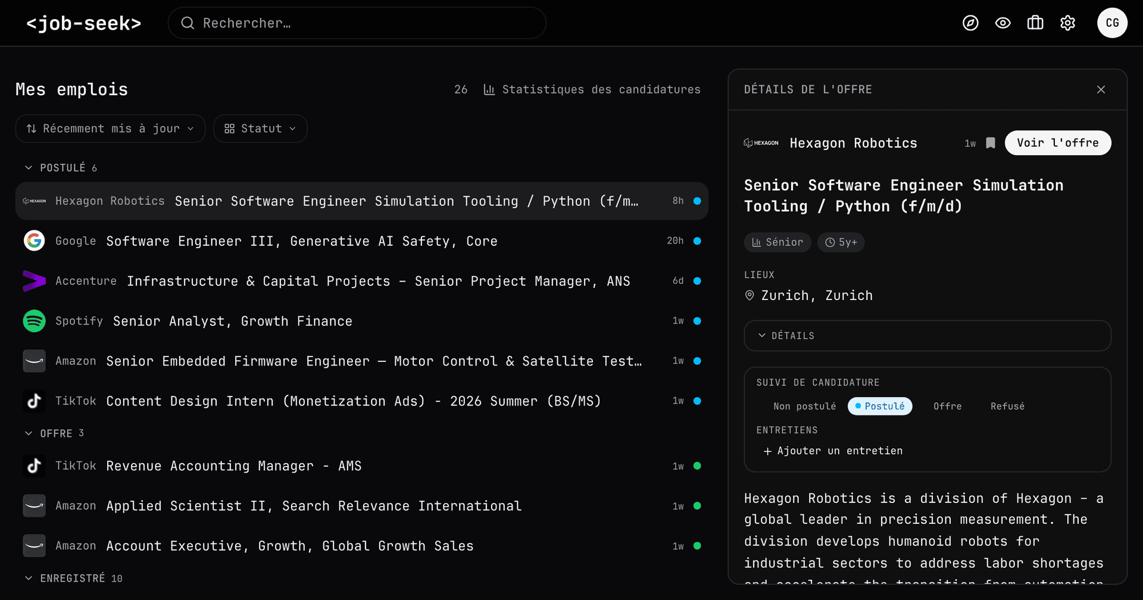Screen dimensions: 1143x600
Task: Open the briefcase jobs icon
Action: 1035,23
